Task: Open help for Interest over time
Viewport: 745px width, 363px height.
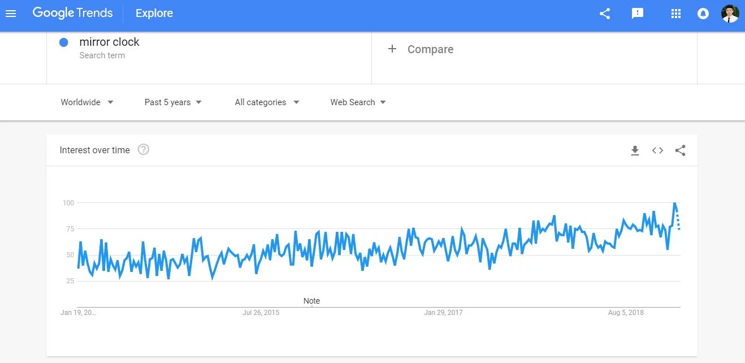Action: pyautogui.click(x=144, y=150)
